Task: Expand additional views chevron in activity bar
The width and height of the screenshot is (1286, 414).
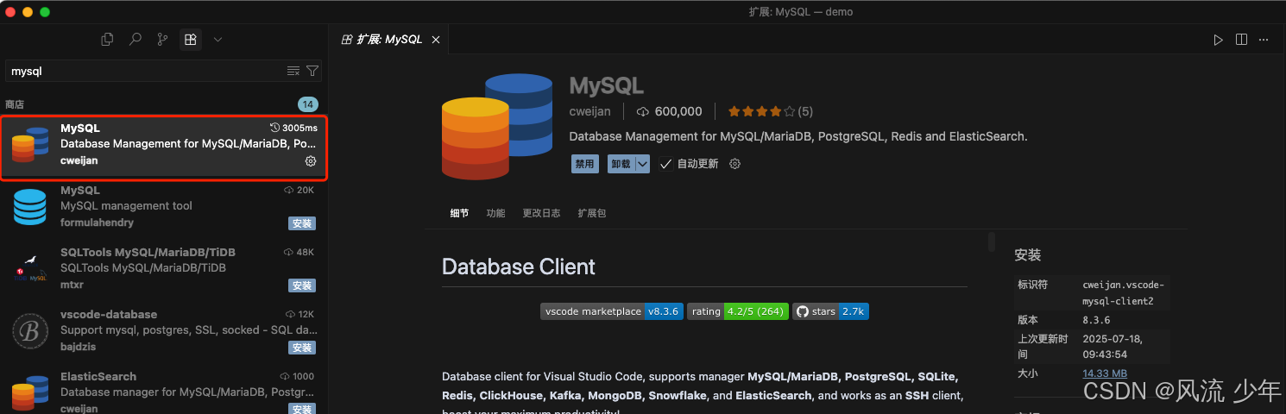Action: click(x=217, y=39)
